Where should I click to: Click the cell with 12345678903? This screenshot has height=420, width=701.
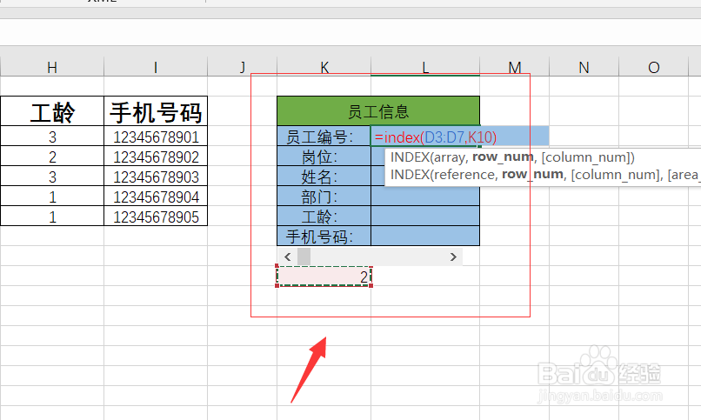(156, 176)
